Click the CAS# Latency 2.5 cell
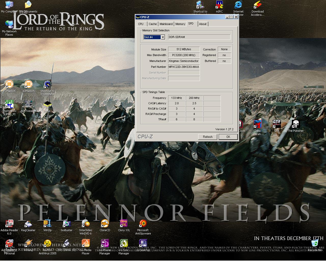The height and width of the screenshot is (261, 326). tap(194, 103)
